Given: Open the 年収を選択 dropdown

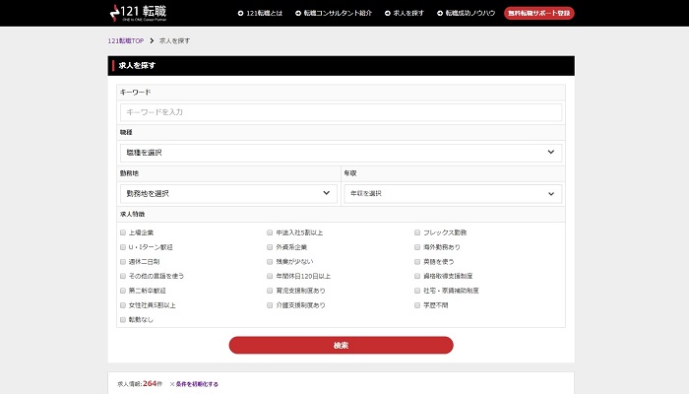Looking at the screenshot, I should point(453,193).
